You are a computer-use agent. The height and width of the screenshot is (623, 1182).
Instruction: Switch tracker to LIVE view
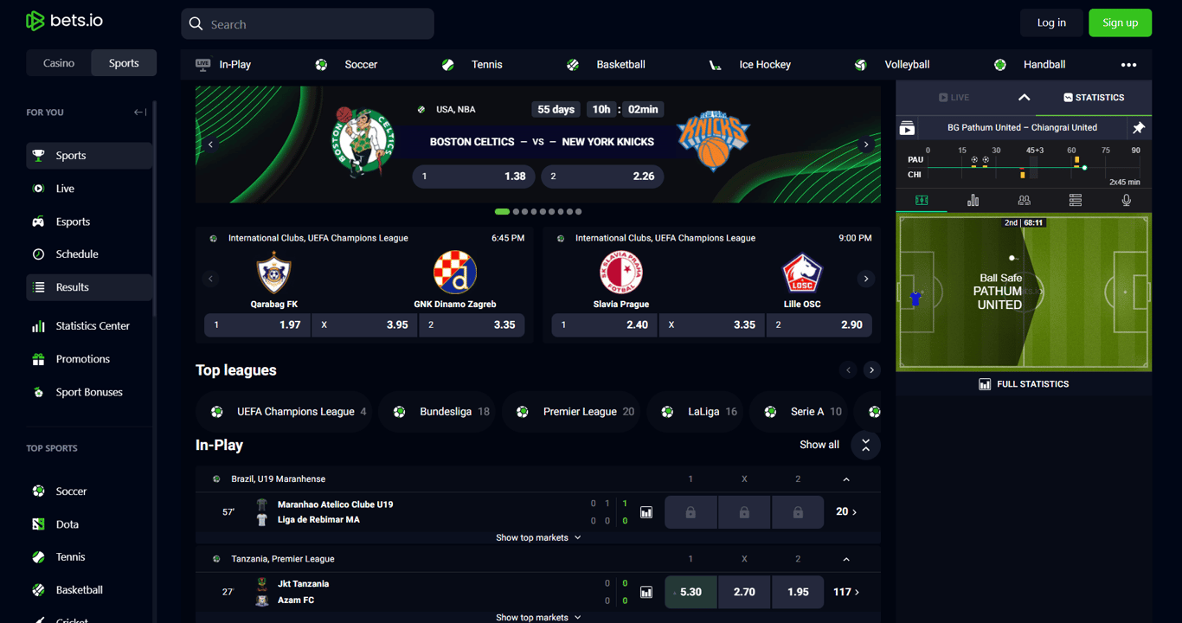954,98
